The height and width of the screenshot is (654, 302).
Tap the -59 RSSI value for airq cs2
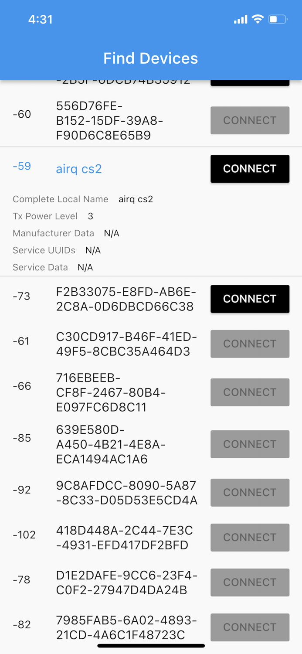pyautogui.click(x=21, y=166)
